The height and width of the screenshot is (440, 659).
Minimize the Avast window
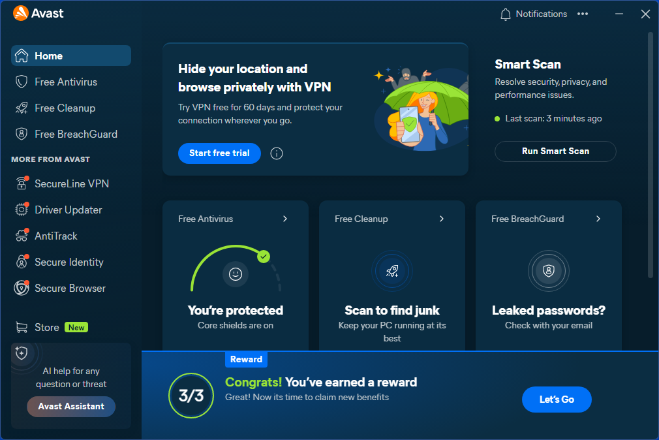619,14
